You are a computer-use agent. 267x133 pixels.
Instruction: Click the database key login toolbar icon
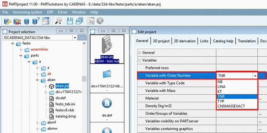click(x=7, y=21)
